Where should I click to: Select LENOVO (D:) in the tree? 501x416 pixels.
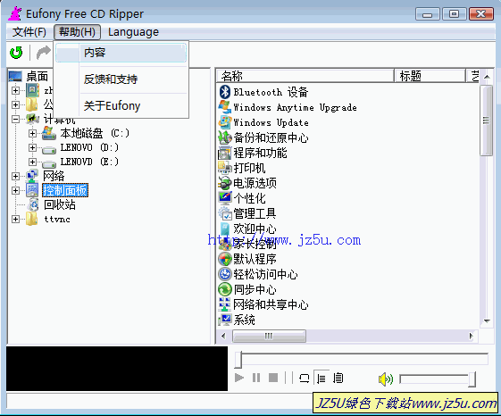[x=89, y=147]
